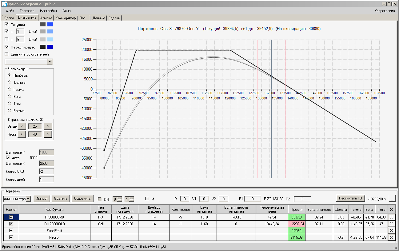Pick the black На экспирацию swatch
Viewport: 399px width, 251px height.
pos(43,47)
